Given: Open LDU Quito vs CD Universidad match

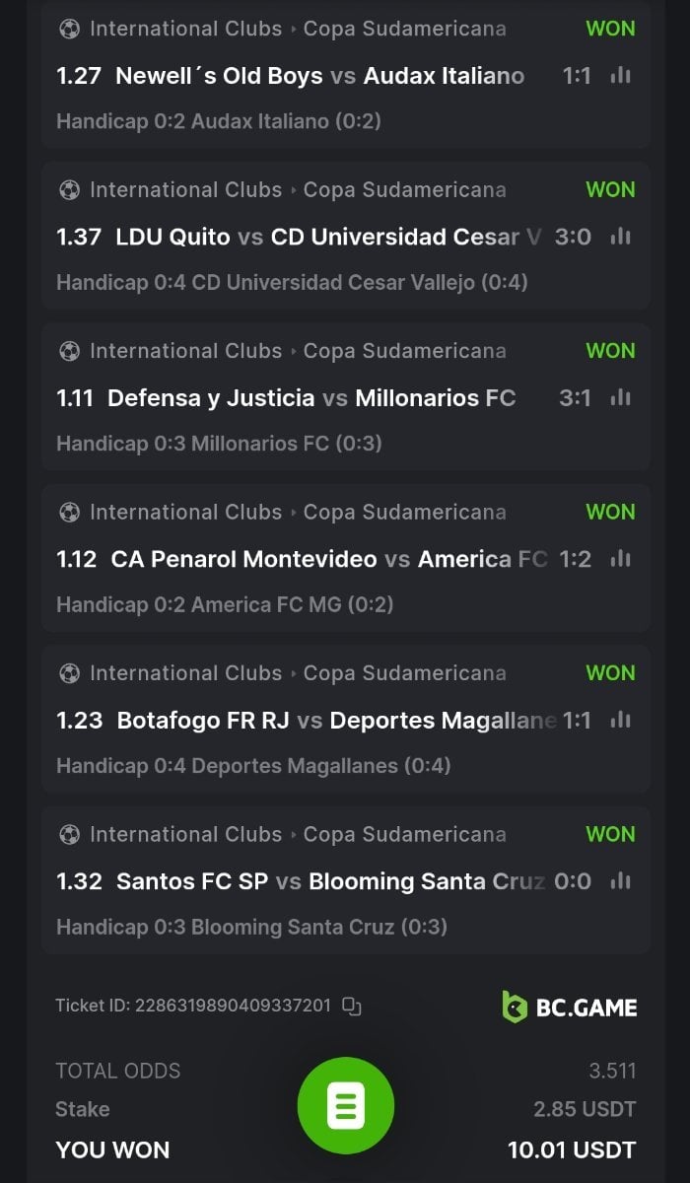Looking at the screenshot, I should coord(327,237).
